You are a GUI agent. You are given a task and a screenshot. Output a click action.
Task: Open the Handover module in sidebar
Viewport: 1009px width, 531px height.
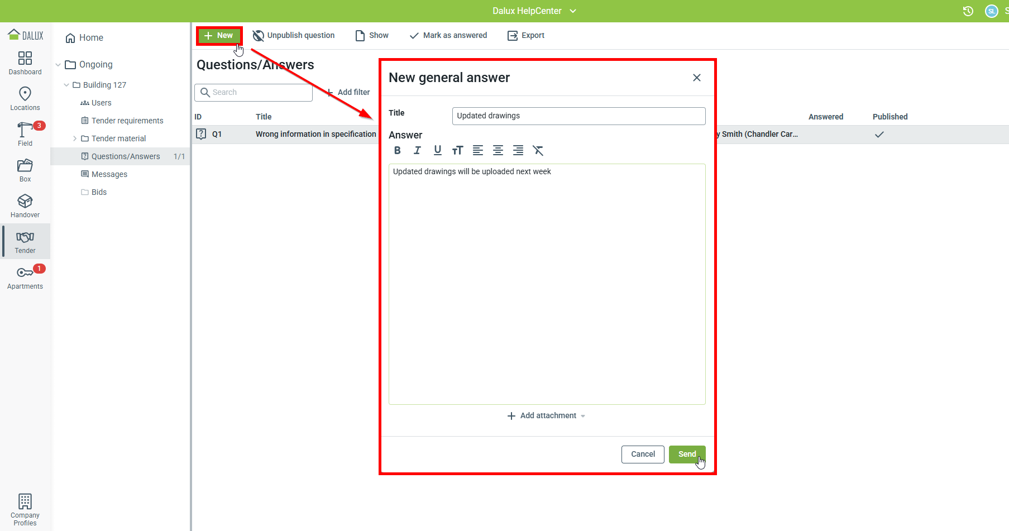[25, 205]
